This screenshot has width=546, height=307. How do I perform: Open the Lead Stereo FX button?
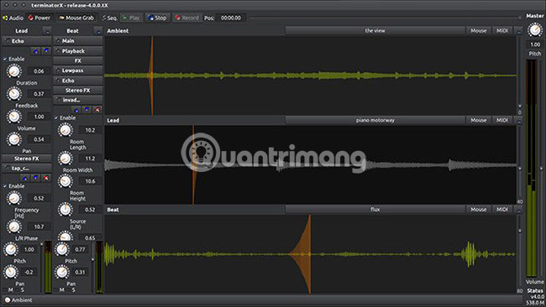[x=27, y=159]
